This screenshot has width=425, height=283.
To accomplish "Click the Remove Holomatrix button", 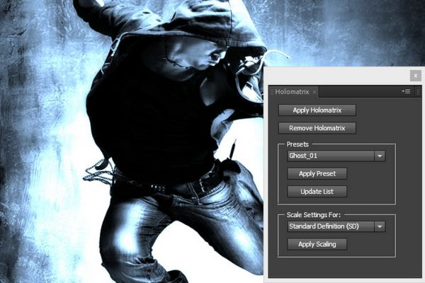I will coord(317,128).
